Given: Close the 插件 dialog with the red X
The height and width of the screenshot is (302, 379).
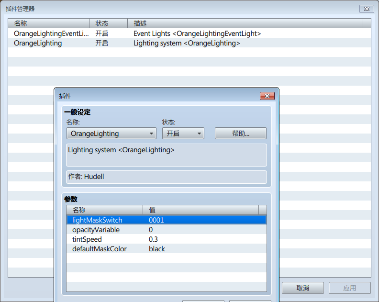Looking at the screenshot, I should (267, 96).
